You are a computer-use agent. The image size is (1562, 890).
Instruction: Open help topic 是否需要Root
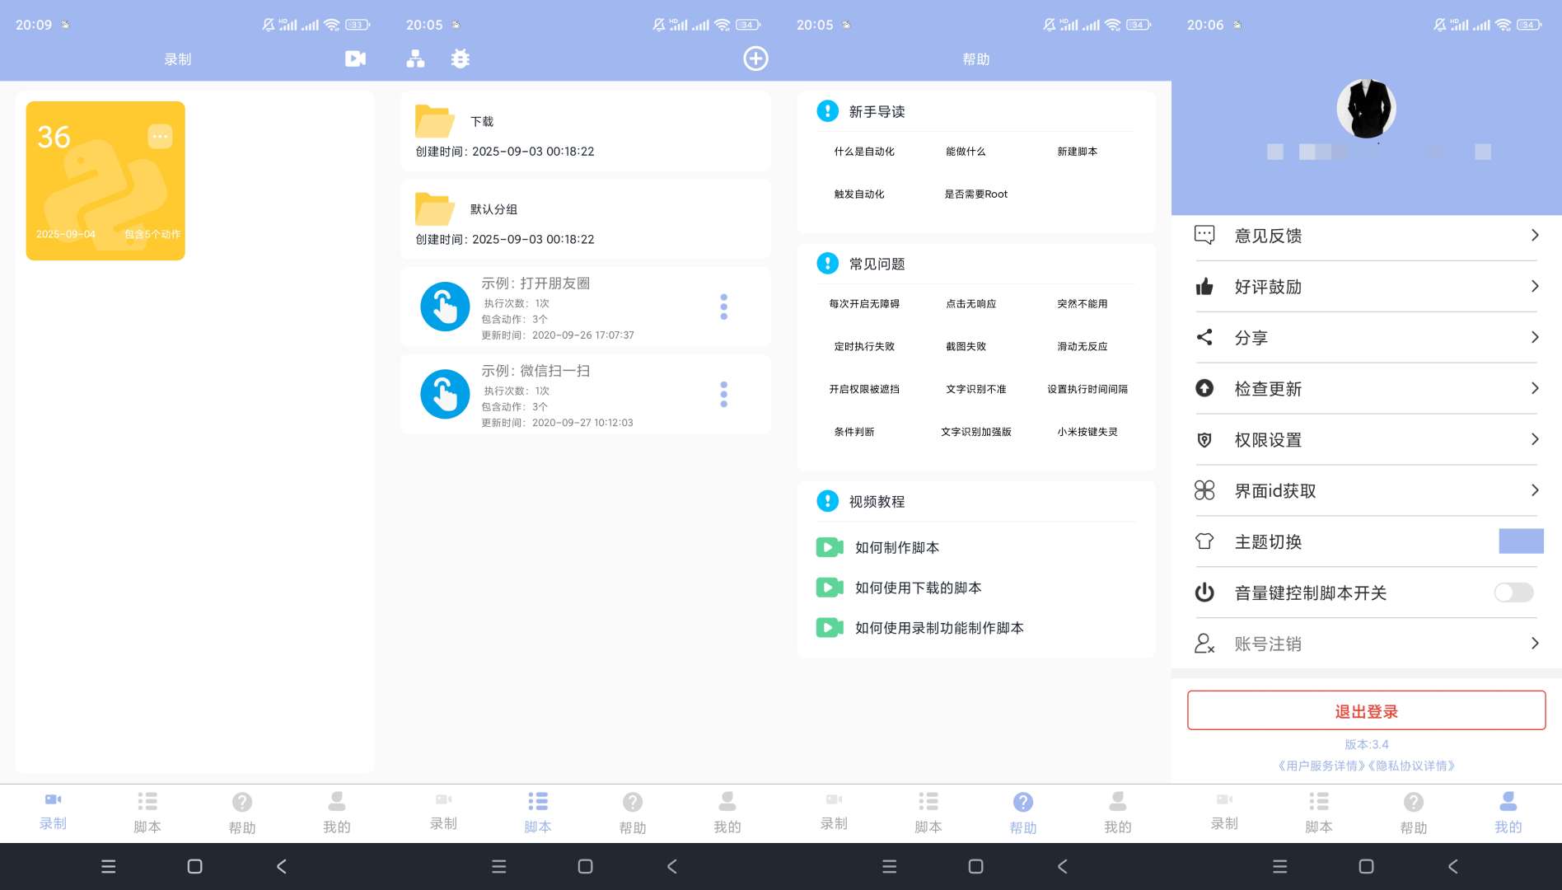[x=975, y=194]
